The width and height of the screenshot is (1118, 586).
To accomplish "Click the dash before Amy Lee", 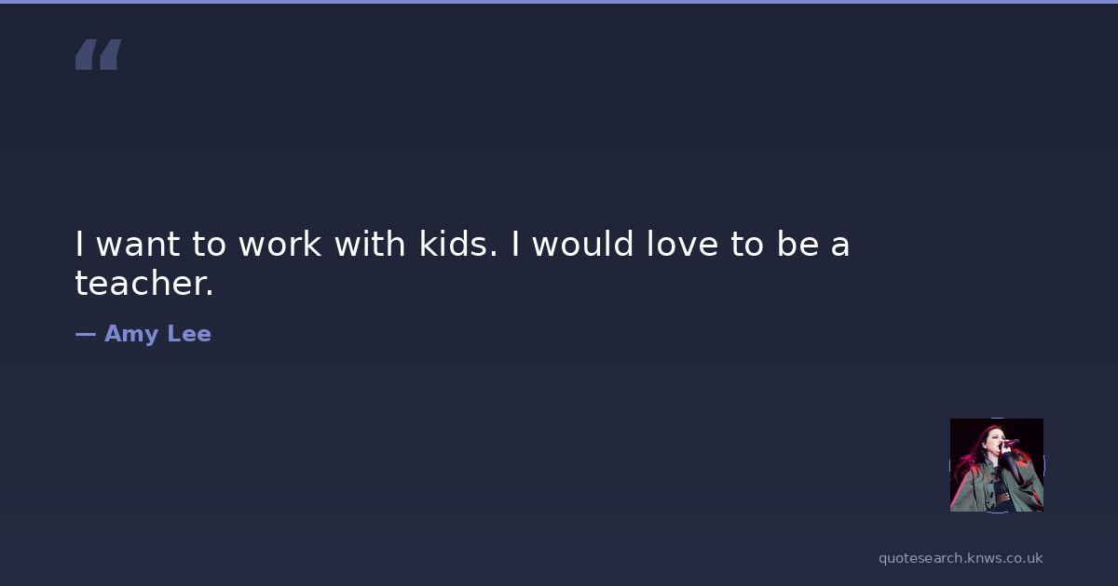I will [85, 334].
